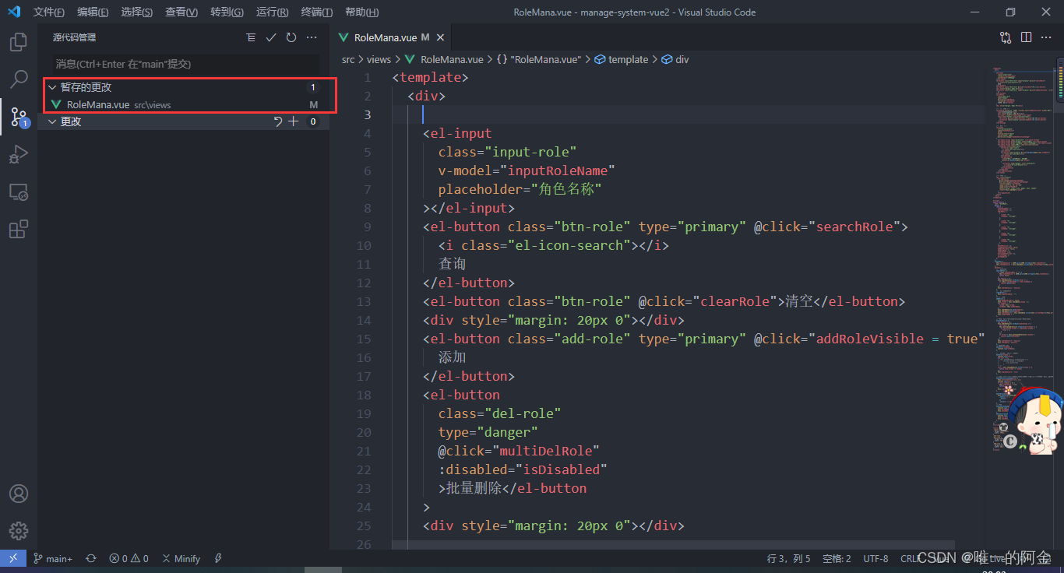Open errors and warnings count in status bar

point(129,558)
